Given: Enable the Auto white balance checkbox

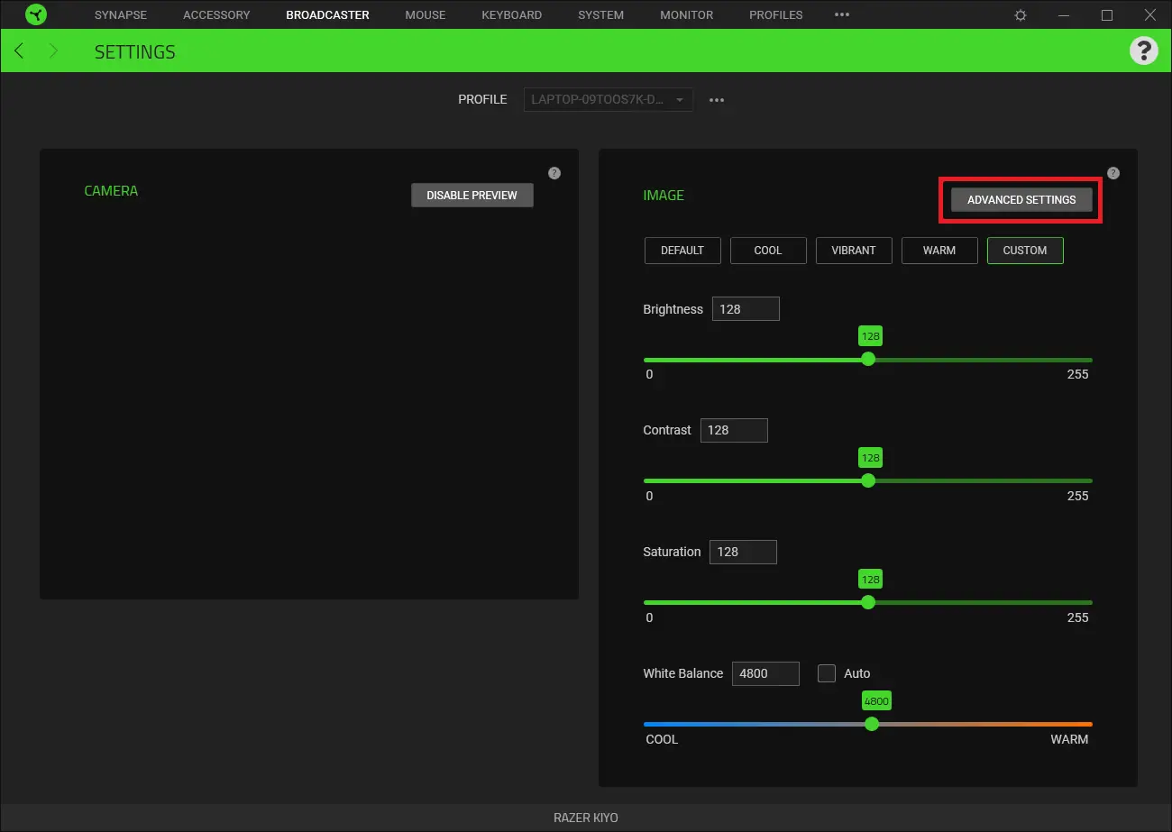Looking at the screenshot, I should pyautogui.click(x=827, y=672).
